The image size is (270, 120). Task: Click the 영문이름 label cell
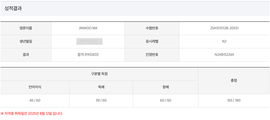coord(26,28)
